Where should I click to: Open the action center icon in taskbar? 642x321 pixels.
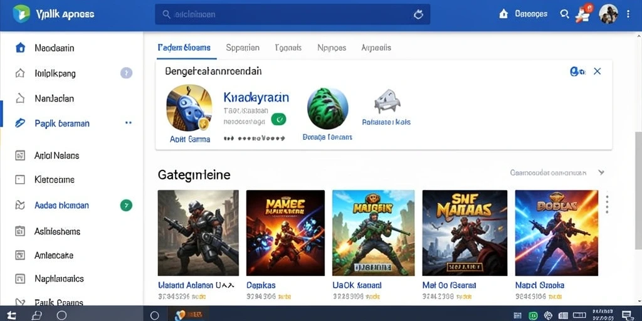pyautogui.click(x=627, y=315)
